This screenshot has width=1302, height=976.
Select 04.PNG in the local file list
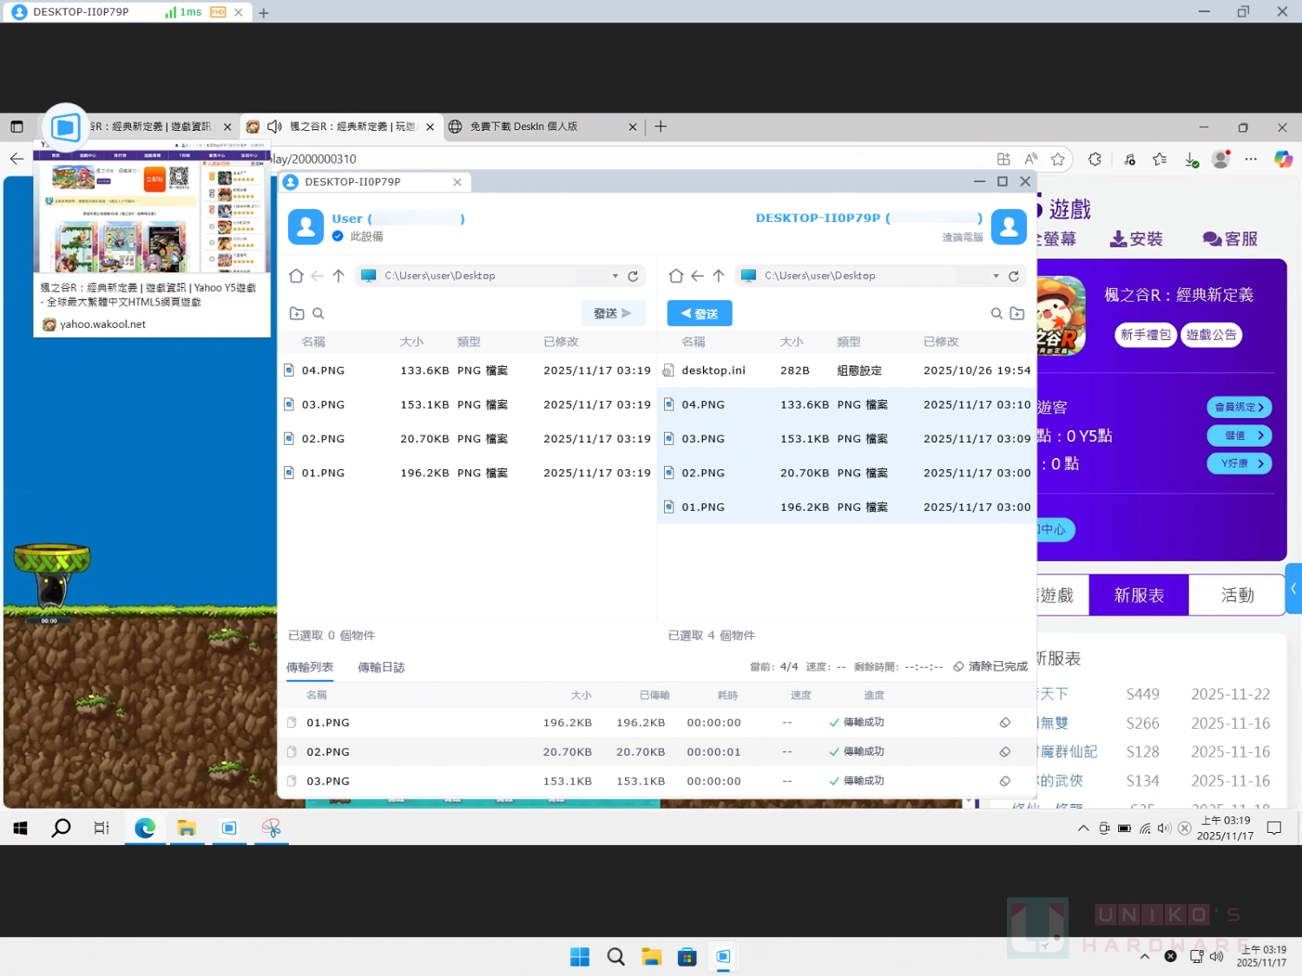click(x=323, y=370)
